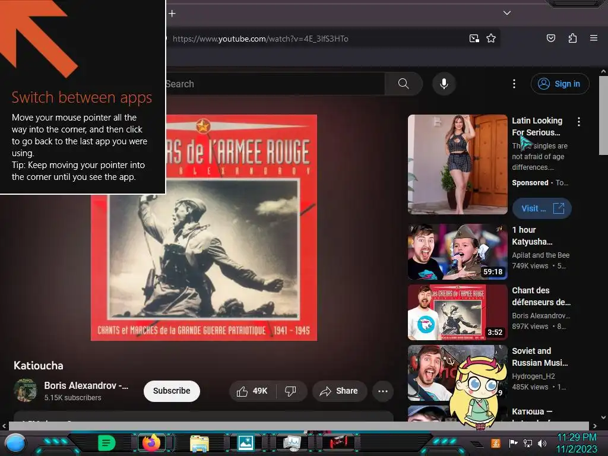The height and width of the screenshot is (456, 608).
Task: Click the Sponsored label text
Action: pos(530,183)
